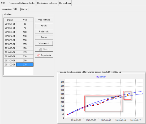
Task: Select date cell 2010-12-01
Action: click(x=10, y=56)
